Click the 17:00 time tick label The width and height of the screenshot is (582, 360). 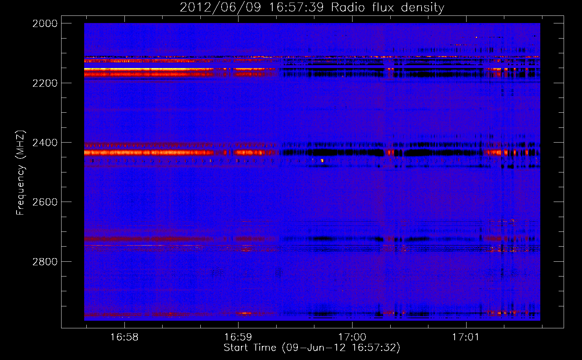[352, 337]
